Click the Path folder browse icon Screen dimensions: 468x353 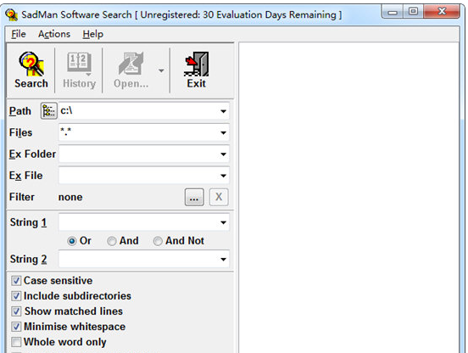click(x=49, y=111)
